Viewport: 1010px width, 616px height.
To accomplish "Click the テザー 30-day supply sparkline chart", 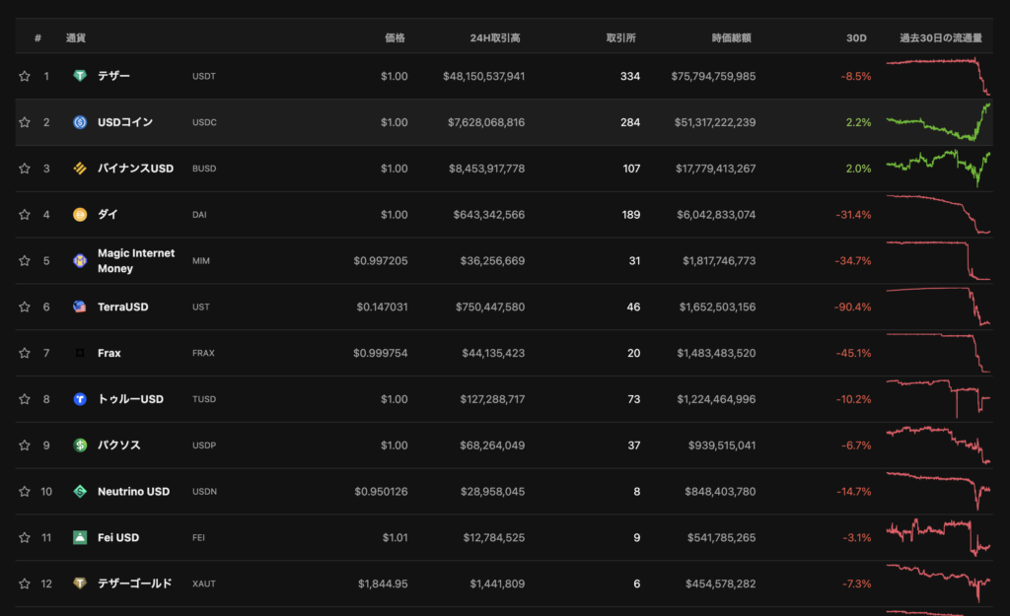I will [939, 76].
